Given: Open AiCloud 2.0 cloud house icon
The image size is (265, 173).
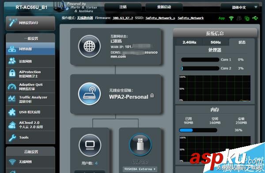Looking at the screenshot, I should point(12,125).
